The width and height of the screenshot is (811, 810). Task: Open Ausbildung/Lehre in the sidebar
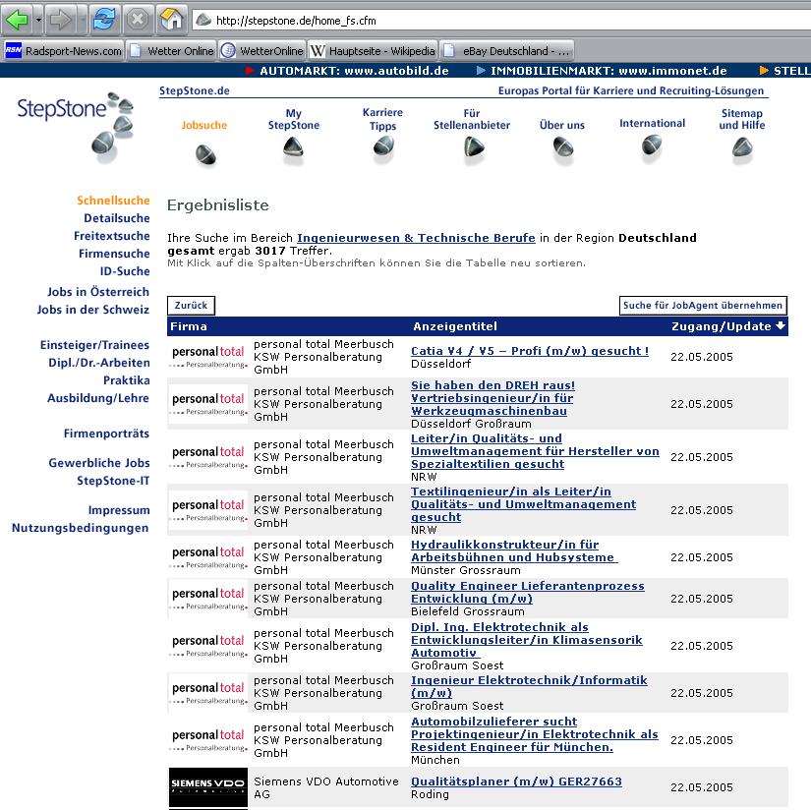click(x=97, y=398)
